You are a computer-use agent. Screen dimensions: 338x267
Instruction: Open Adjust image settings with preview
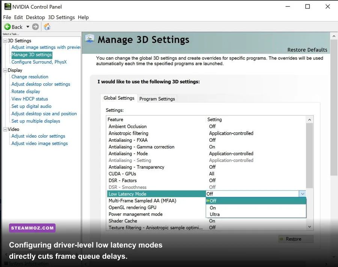[x=46, y=47]
